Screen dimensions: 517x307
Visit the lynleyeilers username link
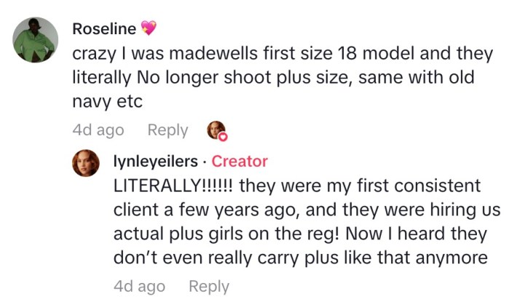154,162
